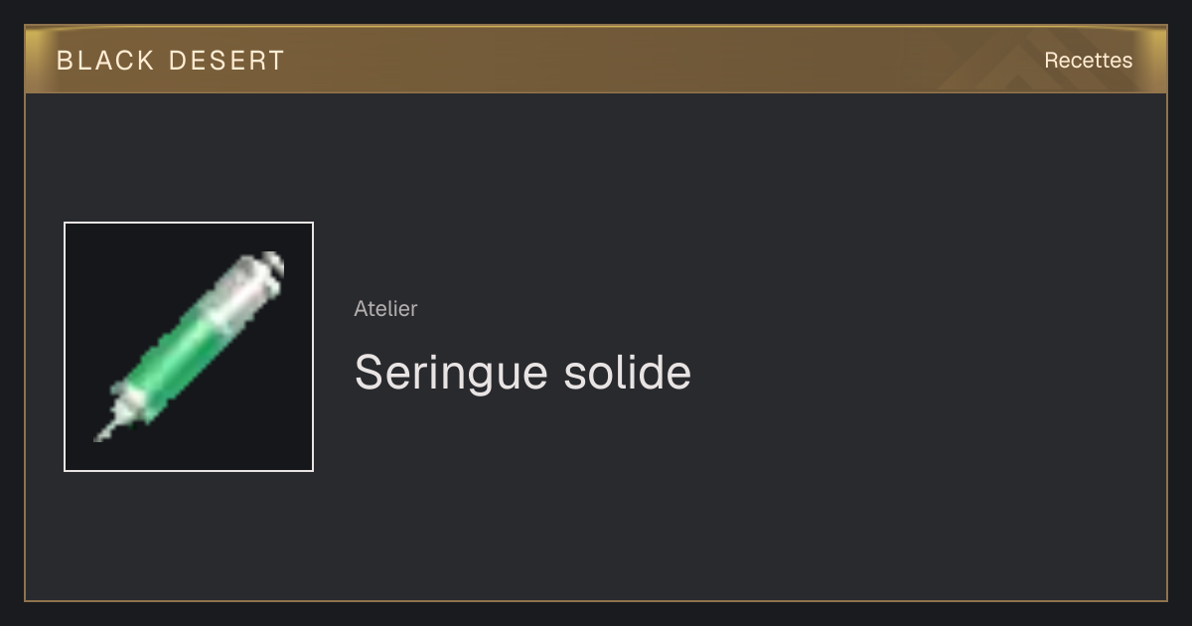Click the silver plunger end of the syringe
This screenshot has width=1192, height=626.
[x=270, y=265]
